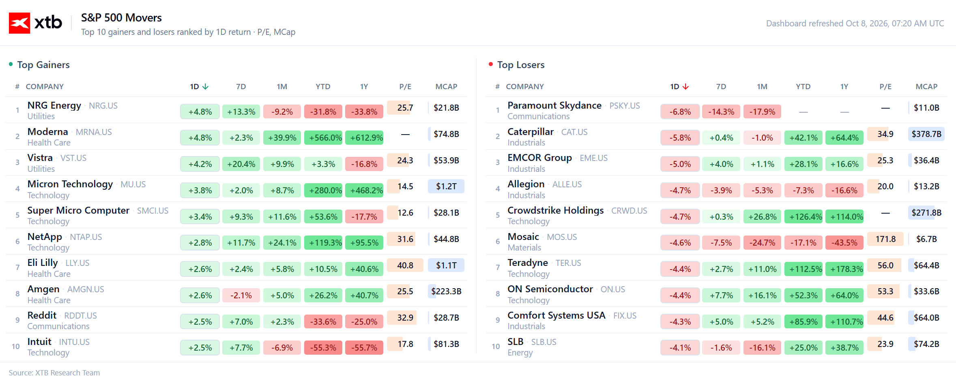The image size is (956, 379).
Task: Sort Top Gainers by MCAP header
Action: tap(446, 87)
